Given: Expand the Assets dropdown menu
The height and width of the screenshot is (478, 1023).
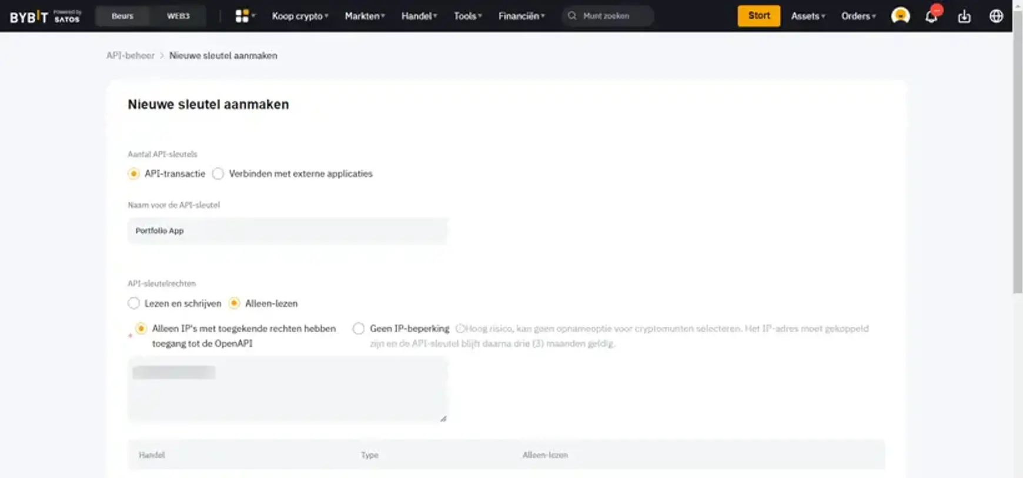Looking at the screenshot, I should [808, 16].
